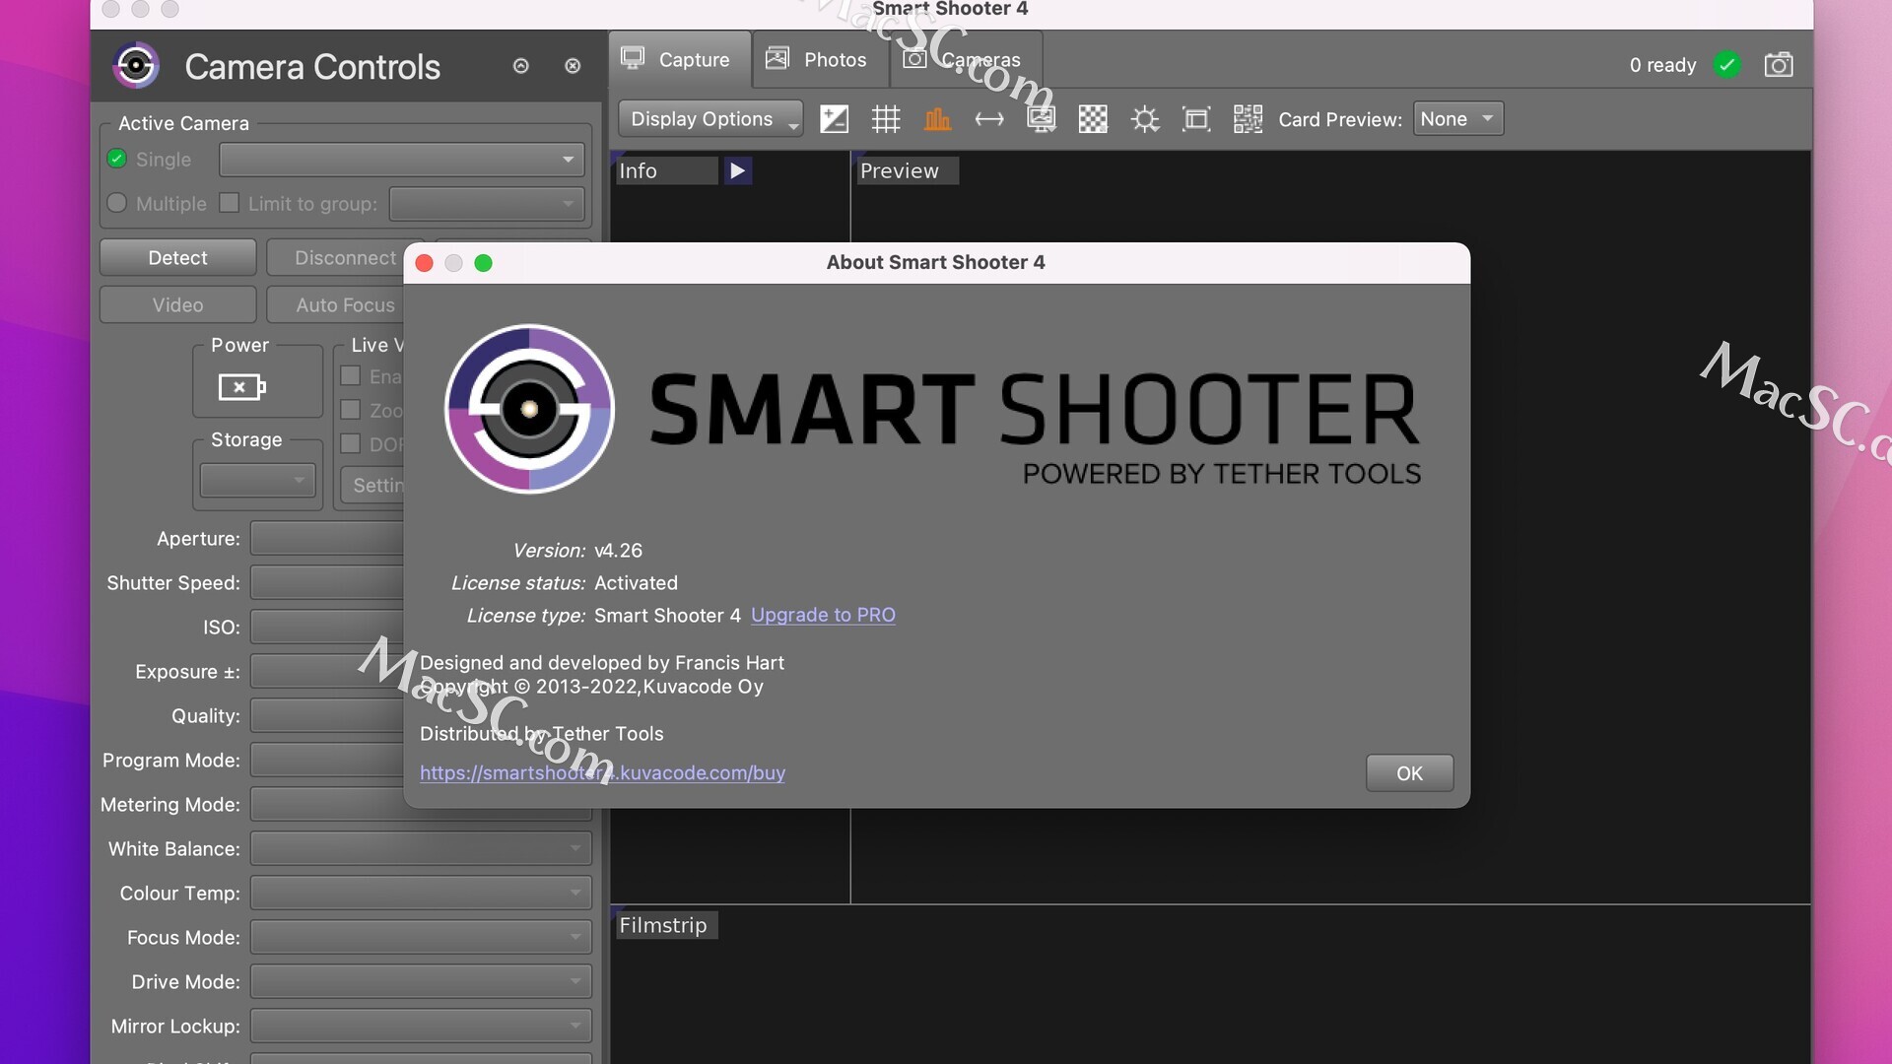Toggle the grid overlay icon
This screenshot has height=1064, width=1892.
click(886, 118)
